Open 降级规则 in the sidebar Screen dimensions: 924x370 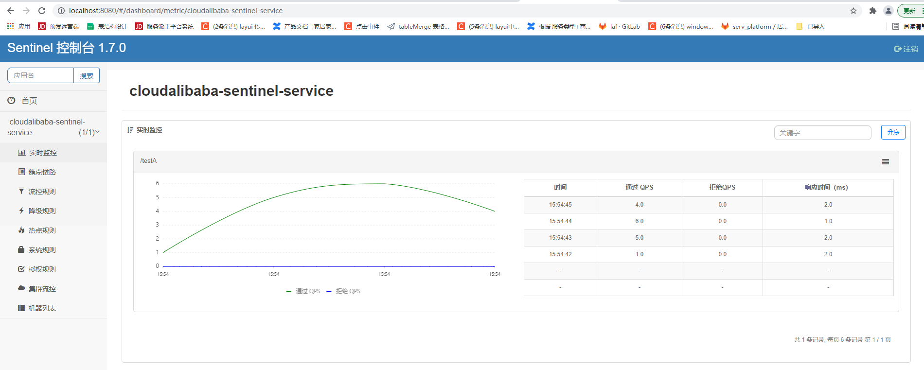53,211
